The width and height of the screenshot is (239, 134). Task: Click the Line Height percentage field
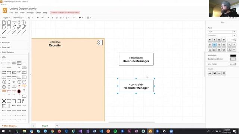point(232,64)
